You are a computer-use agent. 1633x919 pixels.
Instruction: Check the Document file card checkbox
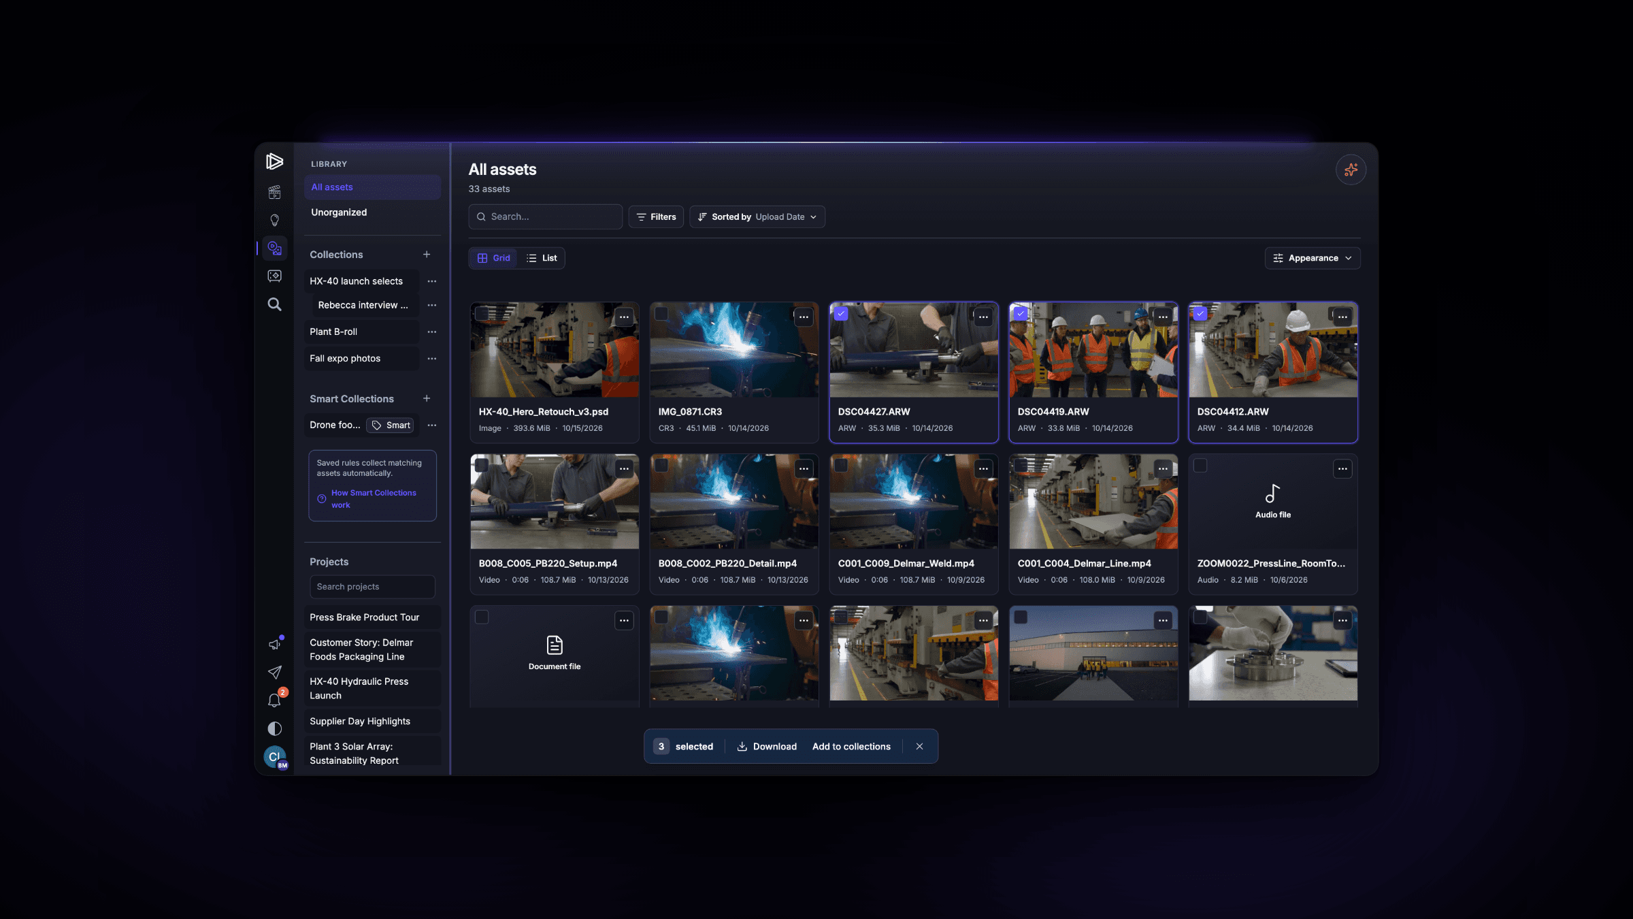click(x=482, y=617)
